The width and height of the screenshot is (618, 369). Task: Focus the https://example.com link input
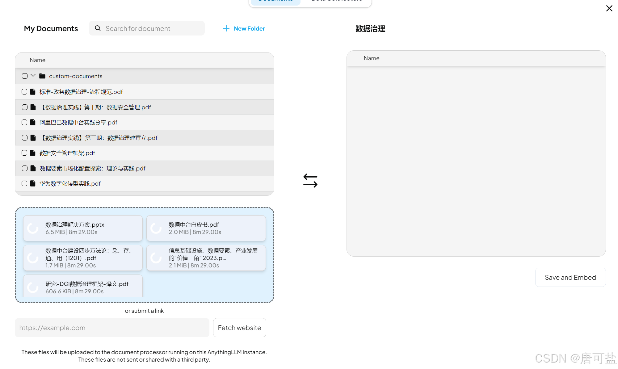(112, 328)
